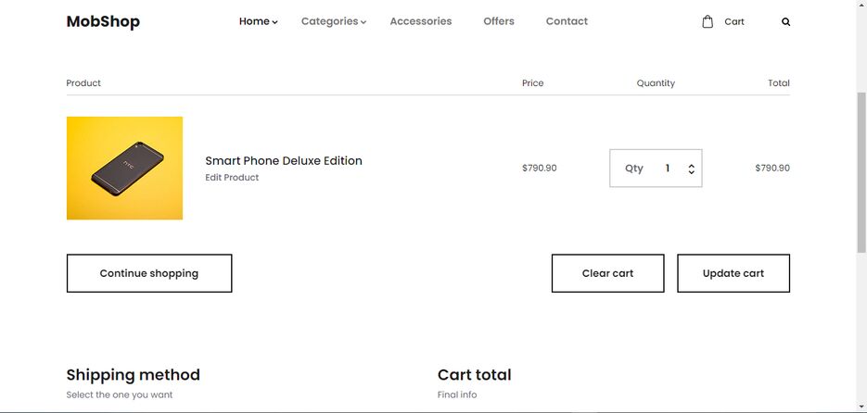This screenshot has height=413, width=867.
Task: Click the Update cart button
Action: tap(733, 273)
